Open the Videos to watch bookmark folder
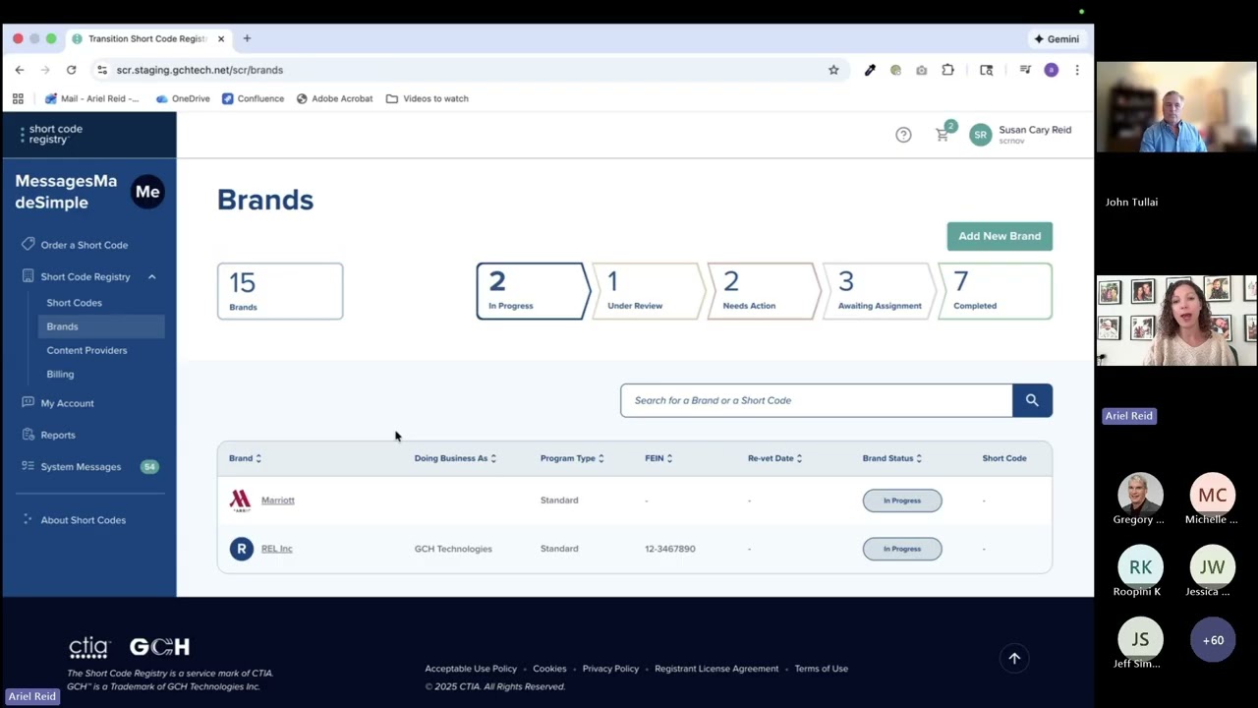The image size is (1258, 708). pos(427,98)
